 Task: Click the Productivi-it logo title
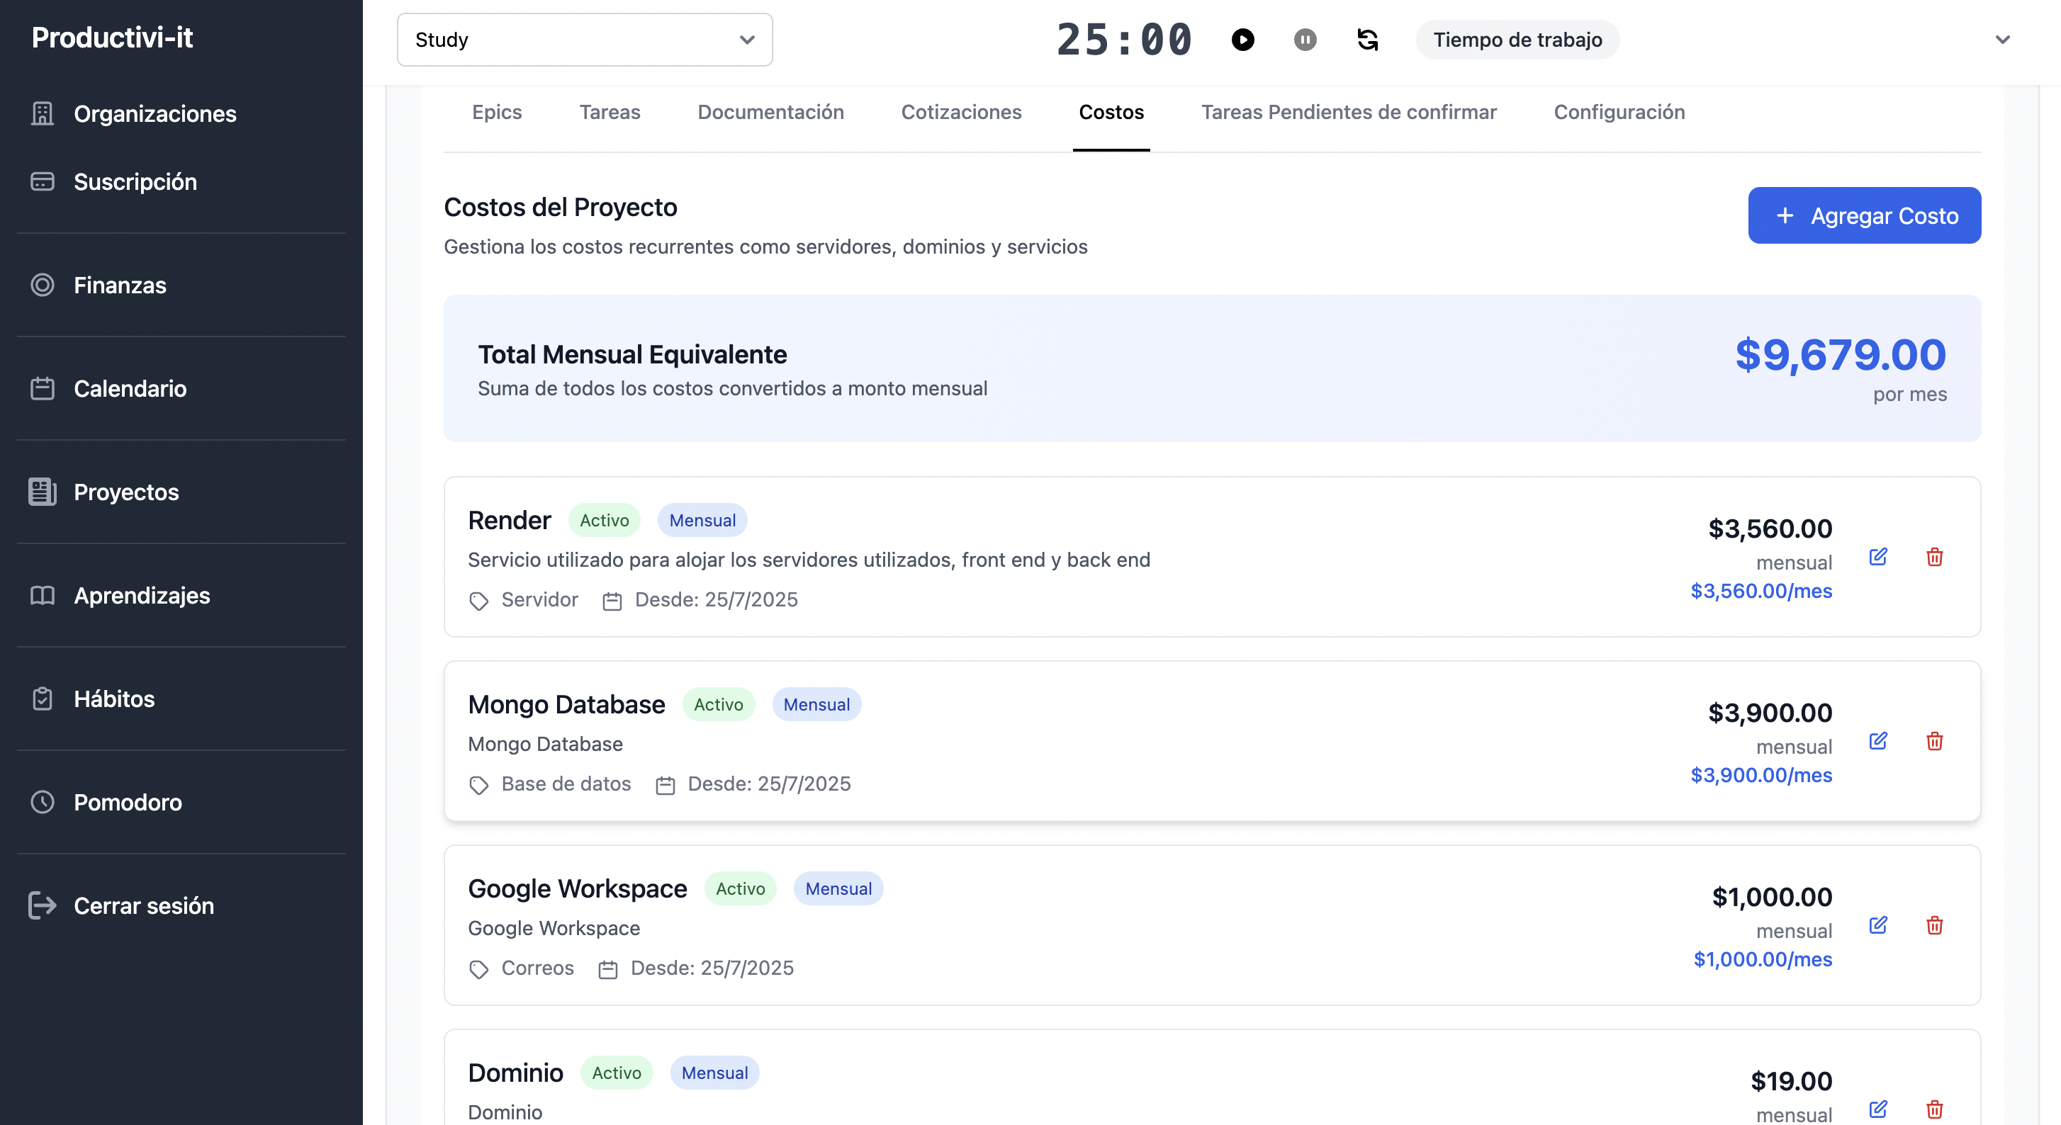[112, 37]
